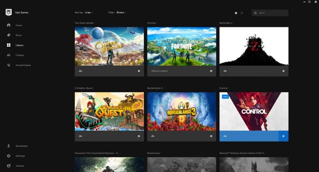Click the Epic Games logo icon
The height and width of the screenshot is (172, 319).
[9, 12]
